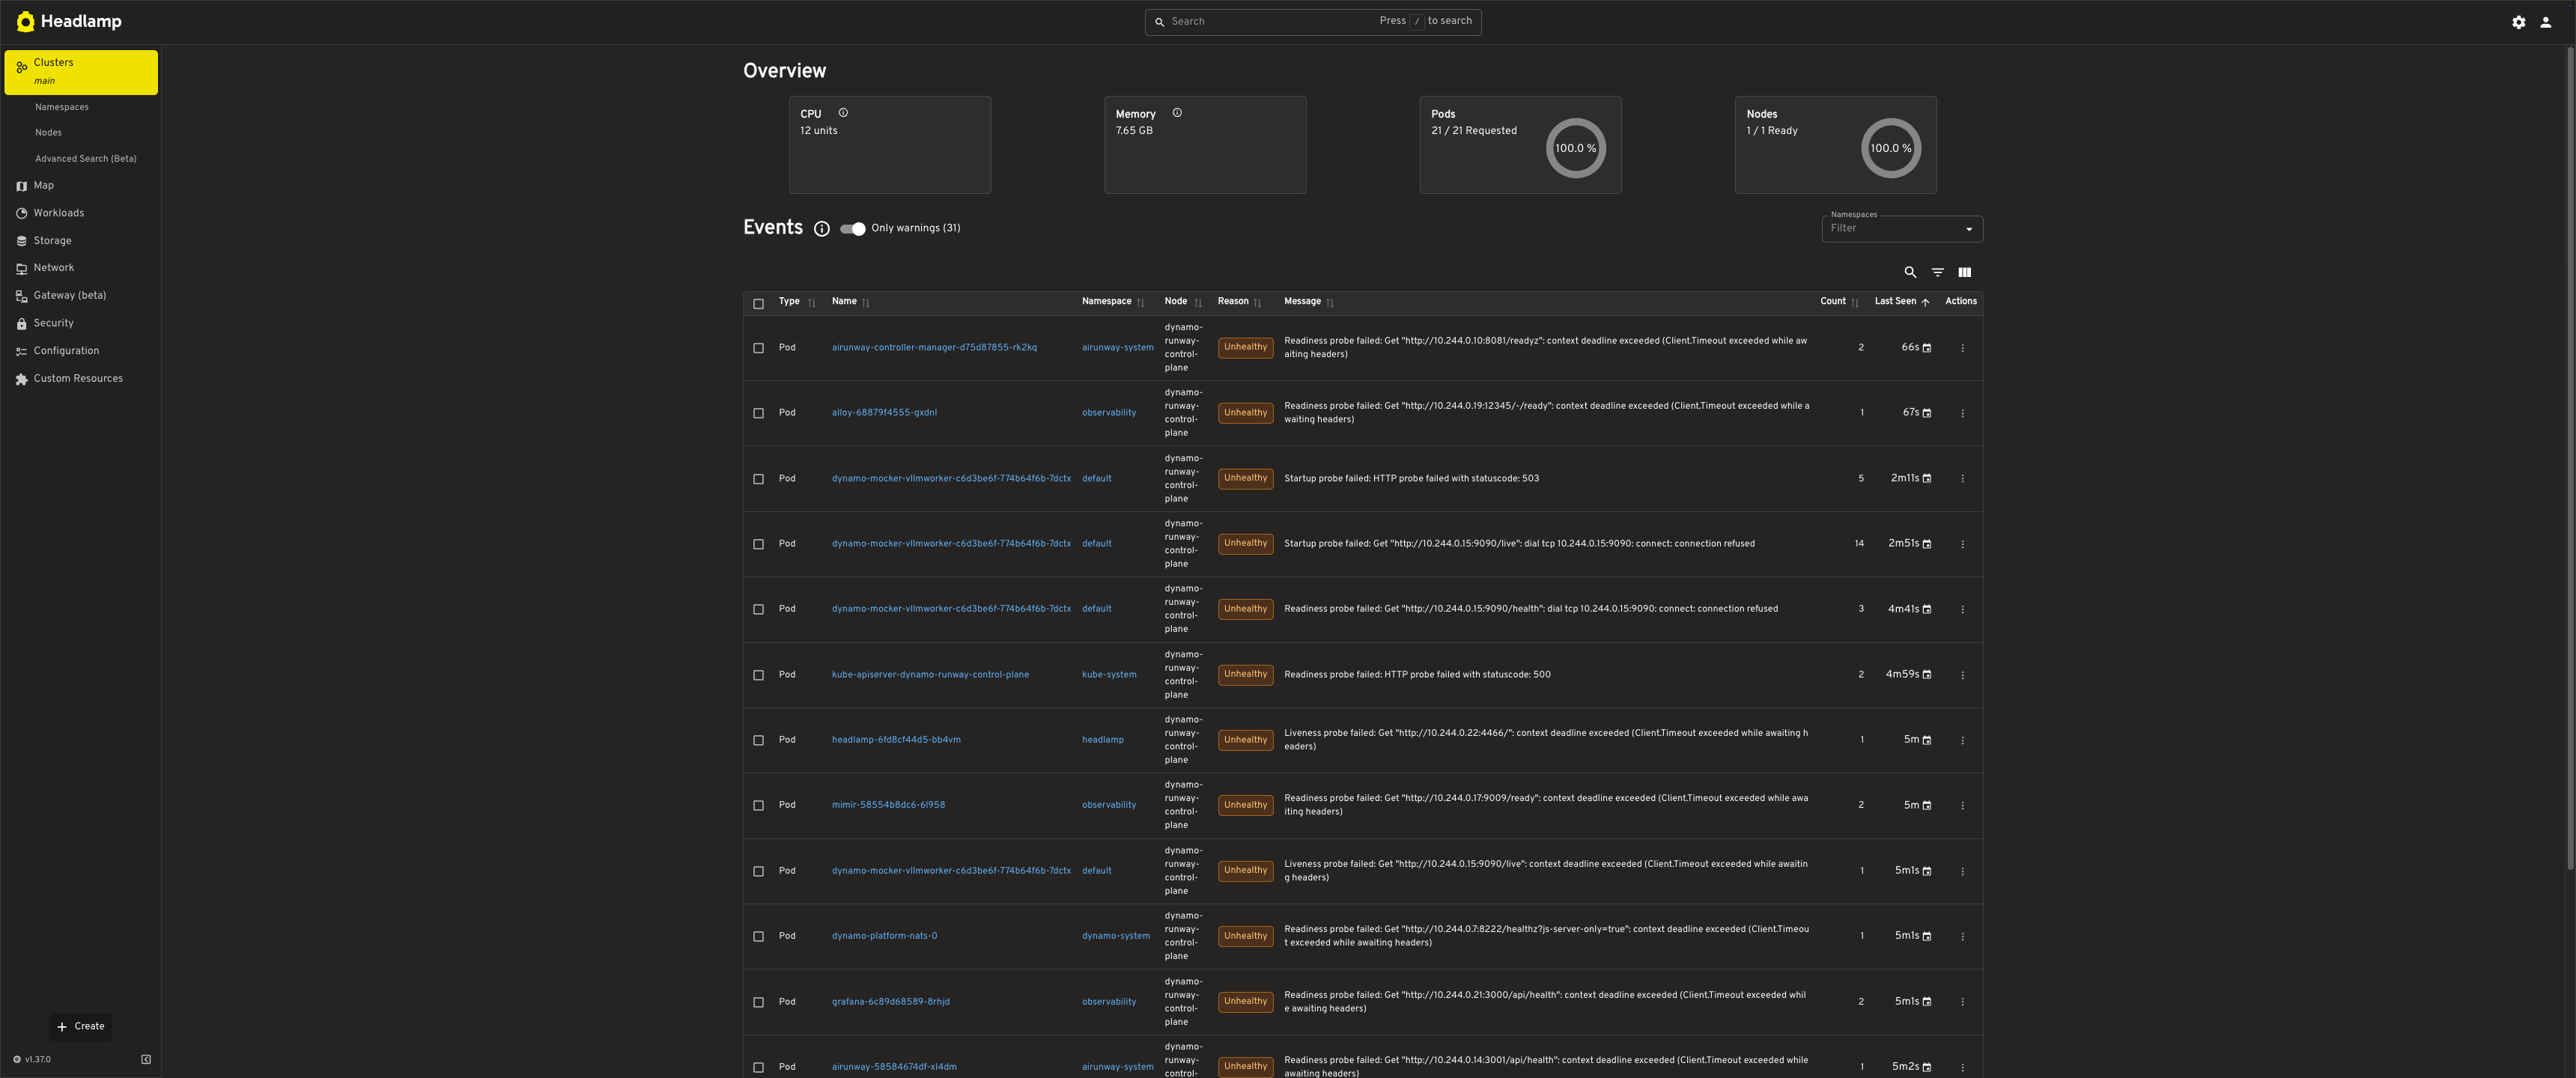Open the events table search icon

point(1910,272)
